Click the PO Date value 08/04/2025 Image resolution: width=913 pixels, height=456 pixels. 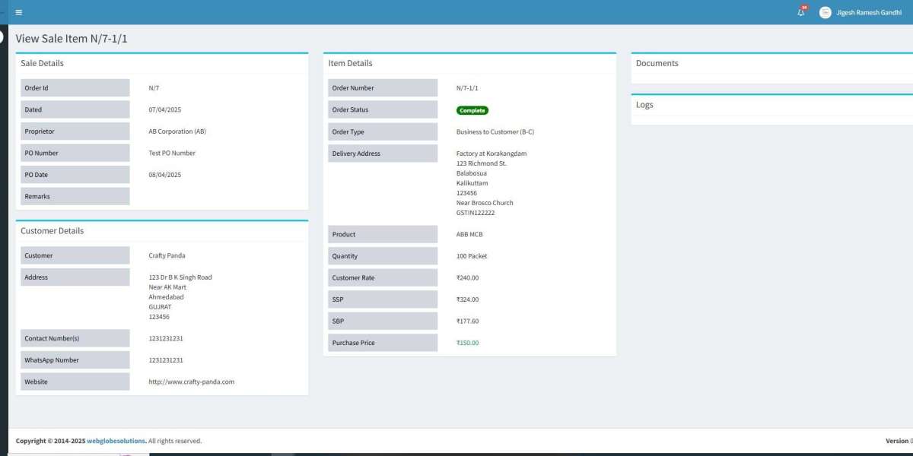tap(165, 175)
